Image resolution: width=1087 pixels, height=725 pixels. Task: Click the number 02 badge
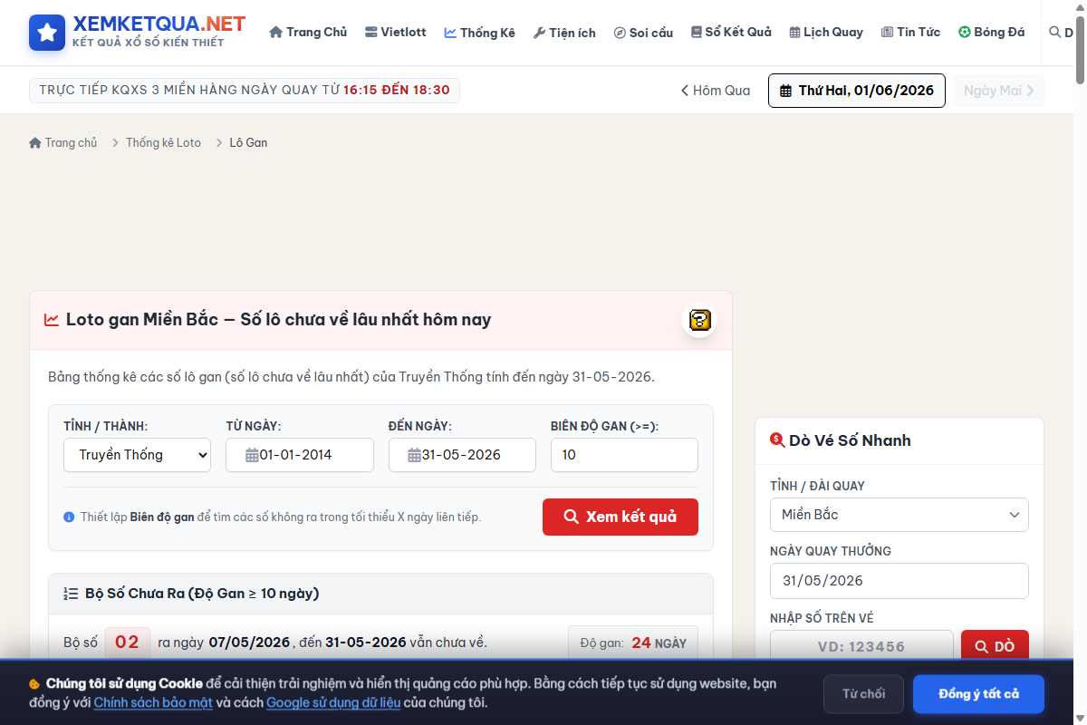click(x=128, y=643)
